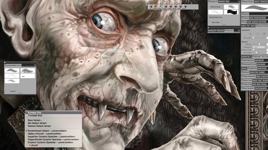268x150 pixels.
Task: Switch to the Splatters tab
Action: [x=222, y=2]
